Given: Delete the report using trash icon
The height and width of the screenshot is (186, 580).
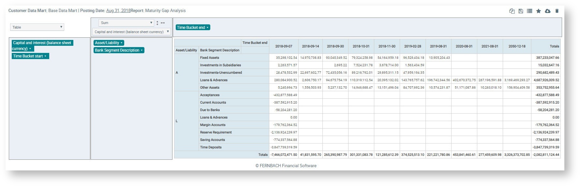Looking at the screenshot, I should click(x=557, y=11).
